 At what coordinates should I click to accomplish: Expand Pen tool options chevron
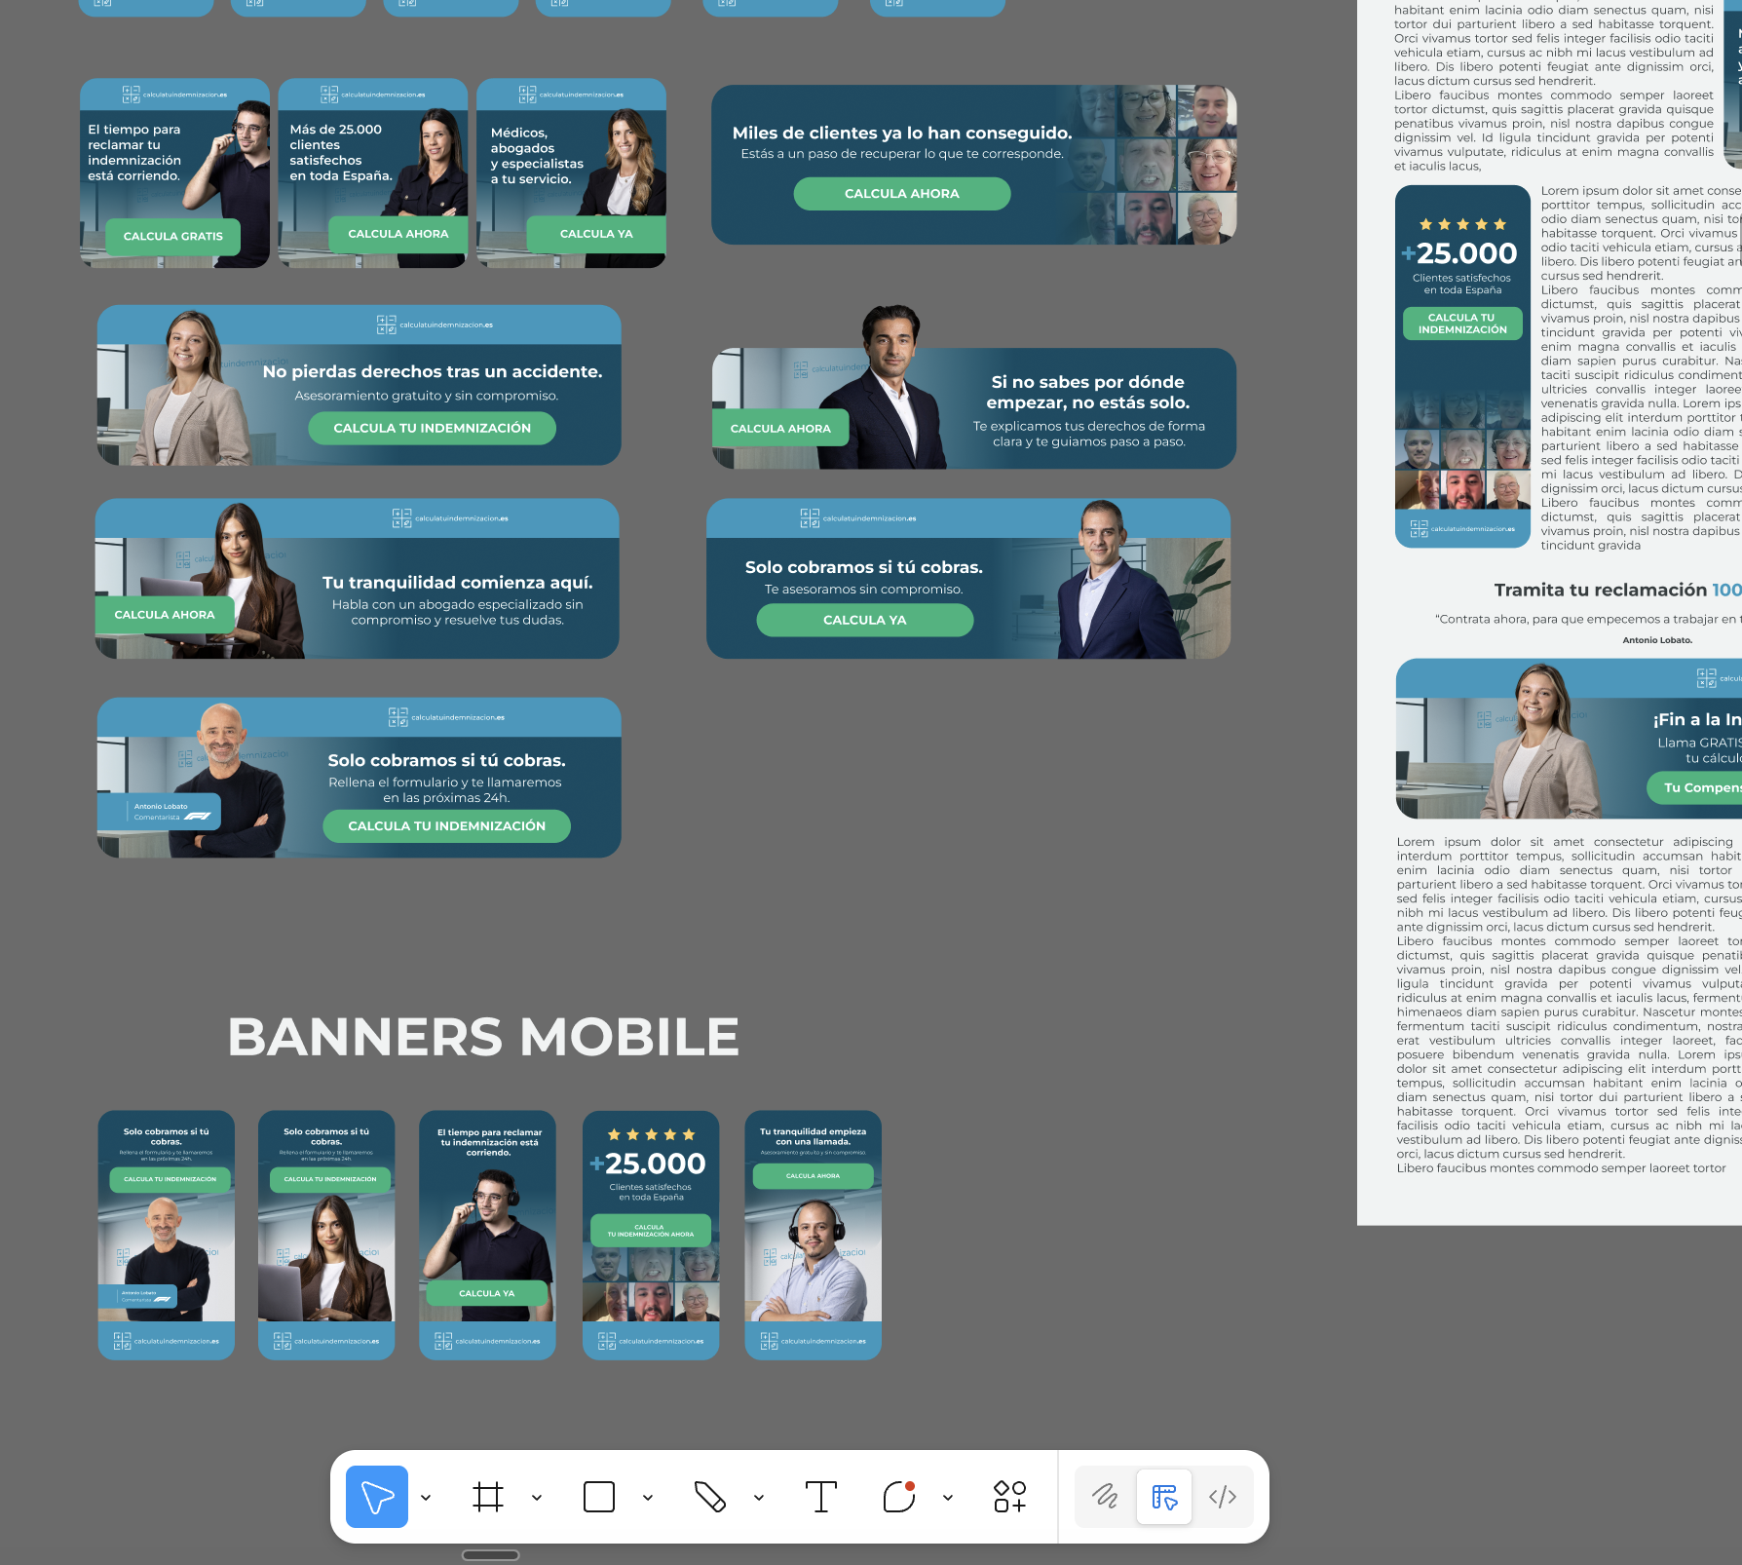click(x=759, y=1497)
